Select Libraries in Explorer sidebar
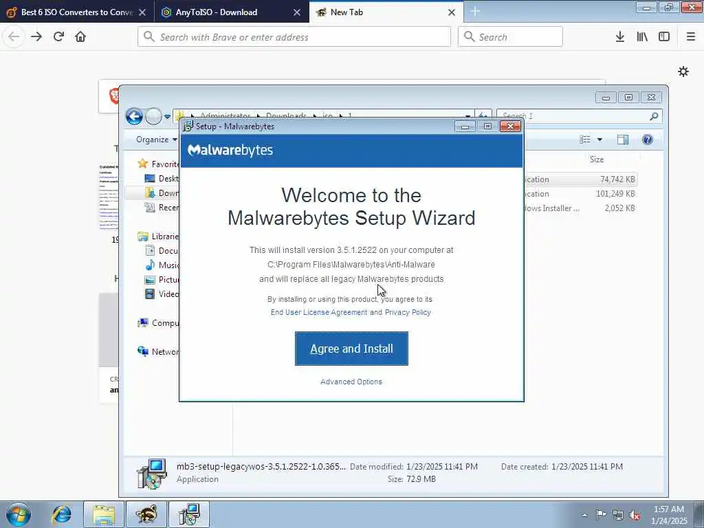 (x=159, y=236)
